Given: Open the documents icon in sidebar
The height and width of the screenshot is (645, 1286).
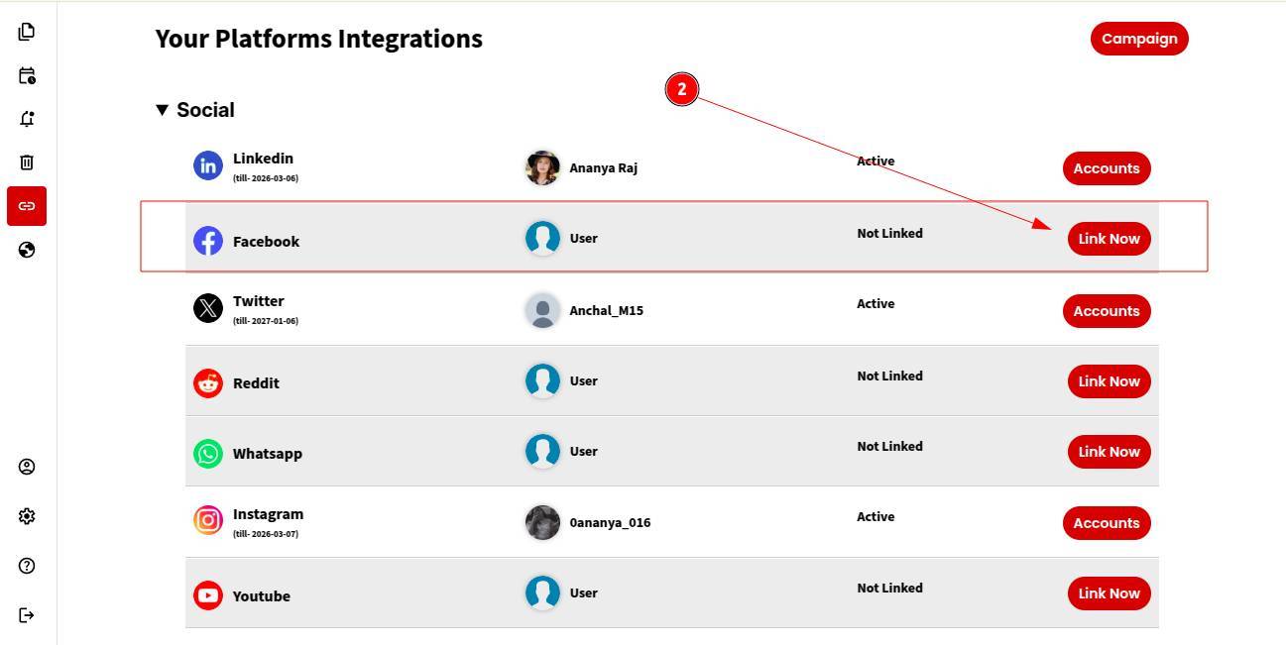Looking at the screenshot, I should pos(27,32).
